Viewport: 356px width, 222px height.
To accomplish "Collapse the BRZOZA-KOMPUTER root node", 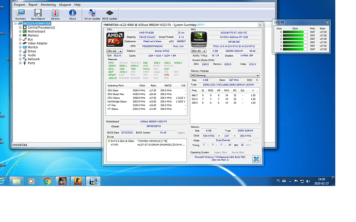I will [15, 24].
